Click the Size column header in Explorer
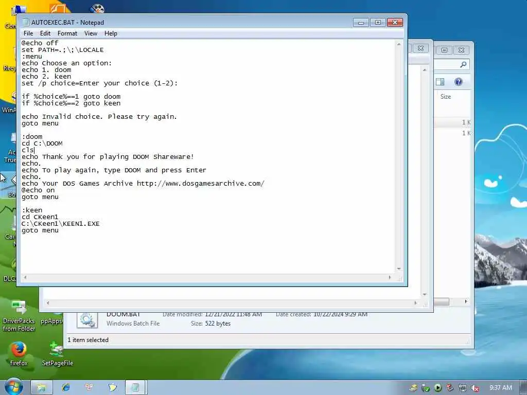 coord(446,97)
